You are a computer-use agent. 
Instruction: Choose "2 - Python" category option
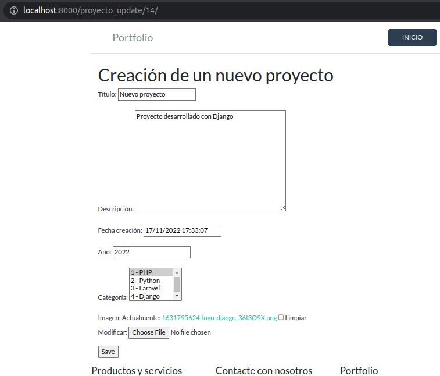coord(150,281)
